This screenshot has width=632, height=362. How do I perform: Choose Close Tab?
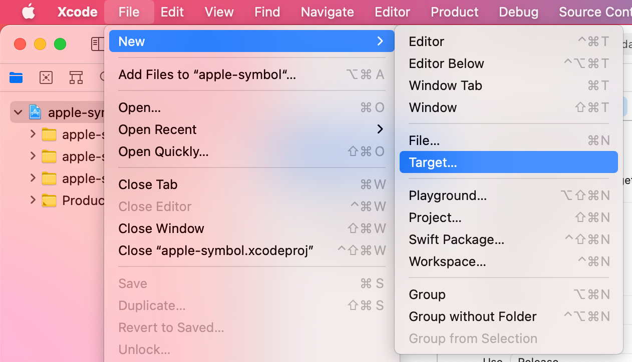pyautogui.click(x=252, y=184)
